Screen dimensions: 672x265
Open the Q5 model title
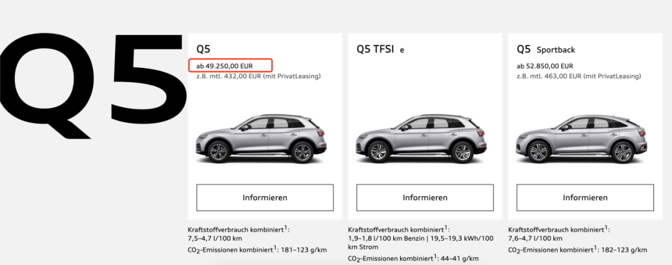tap(203, 49)
